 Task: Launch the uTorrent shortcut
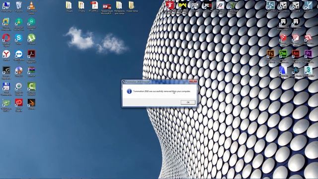click(31, 39)
